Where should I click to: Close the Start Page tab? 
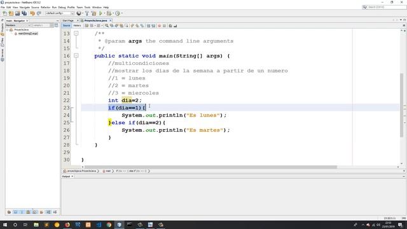click(x=78, y=20)
